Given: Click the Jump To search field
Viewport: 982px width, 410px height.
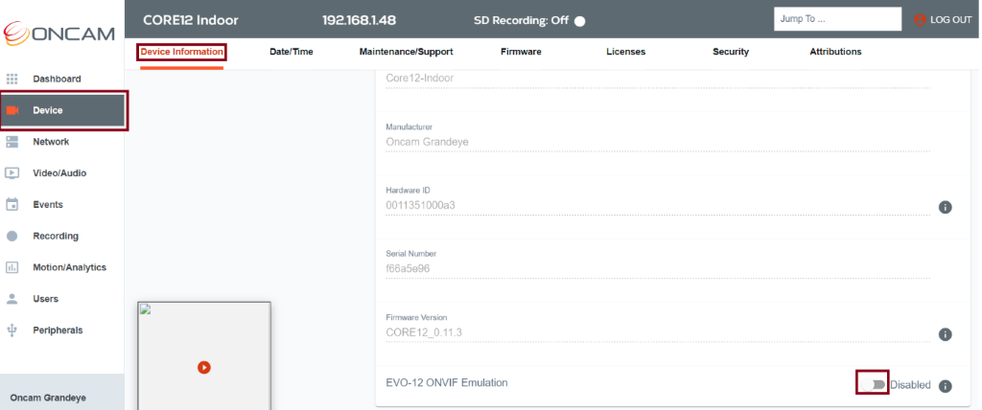Looking at the screenshot, I should 837,19.
